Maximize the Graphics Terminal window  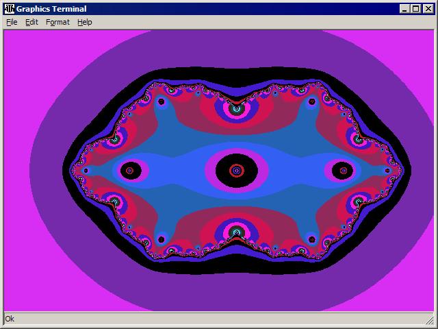(417, 8)
